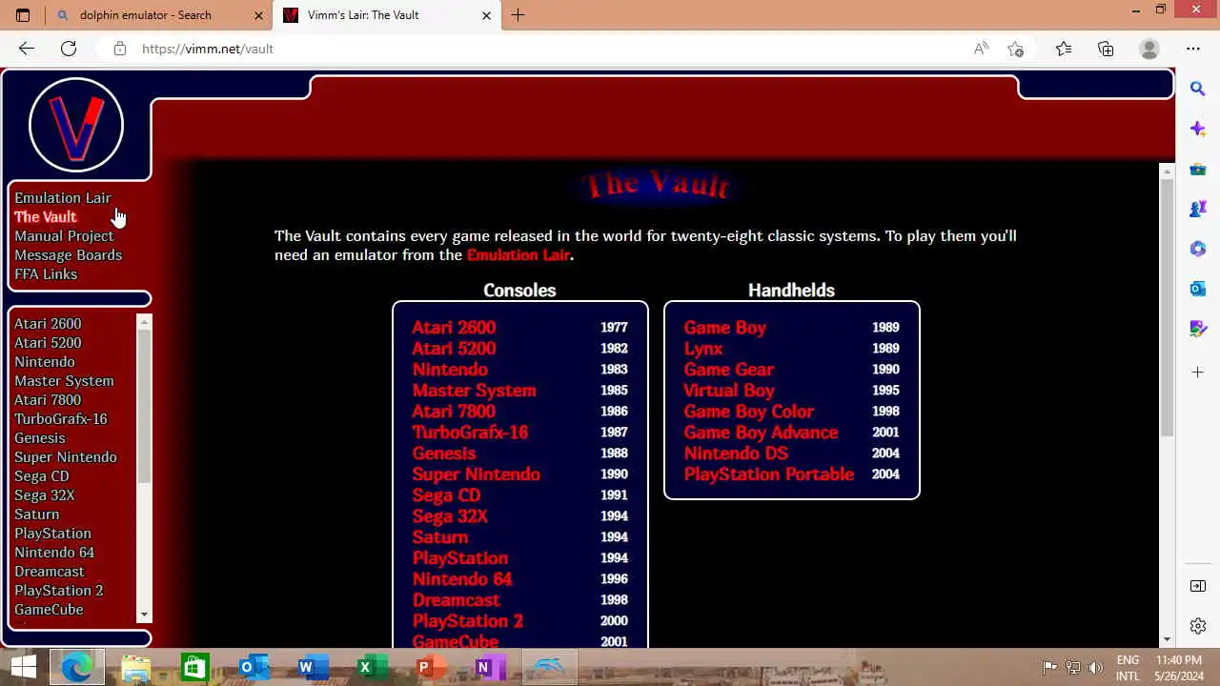Viewport: 1220px width, 686px height.
Task: Click the main page vertical scrollbar thumb
Action: 1167,307
